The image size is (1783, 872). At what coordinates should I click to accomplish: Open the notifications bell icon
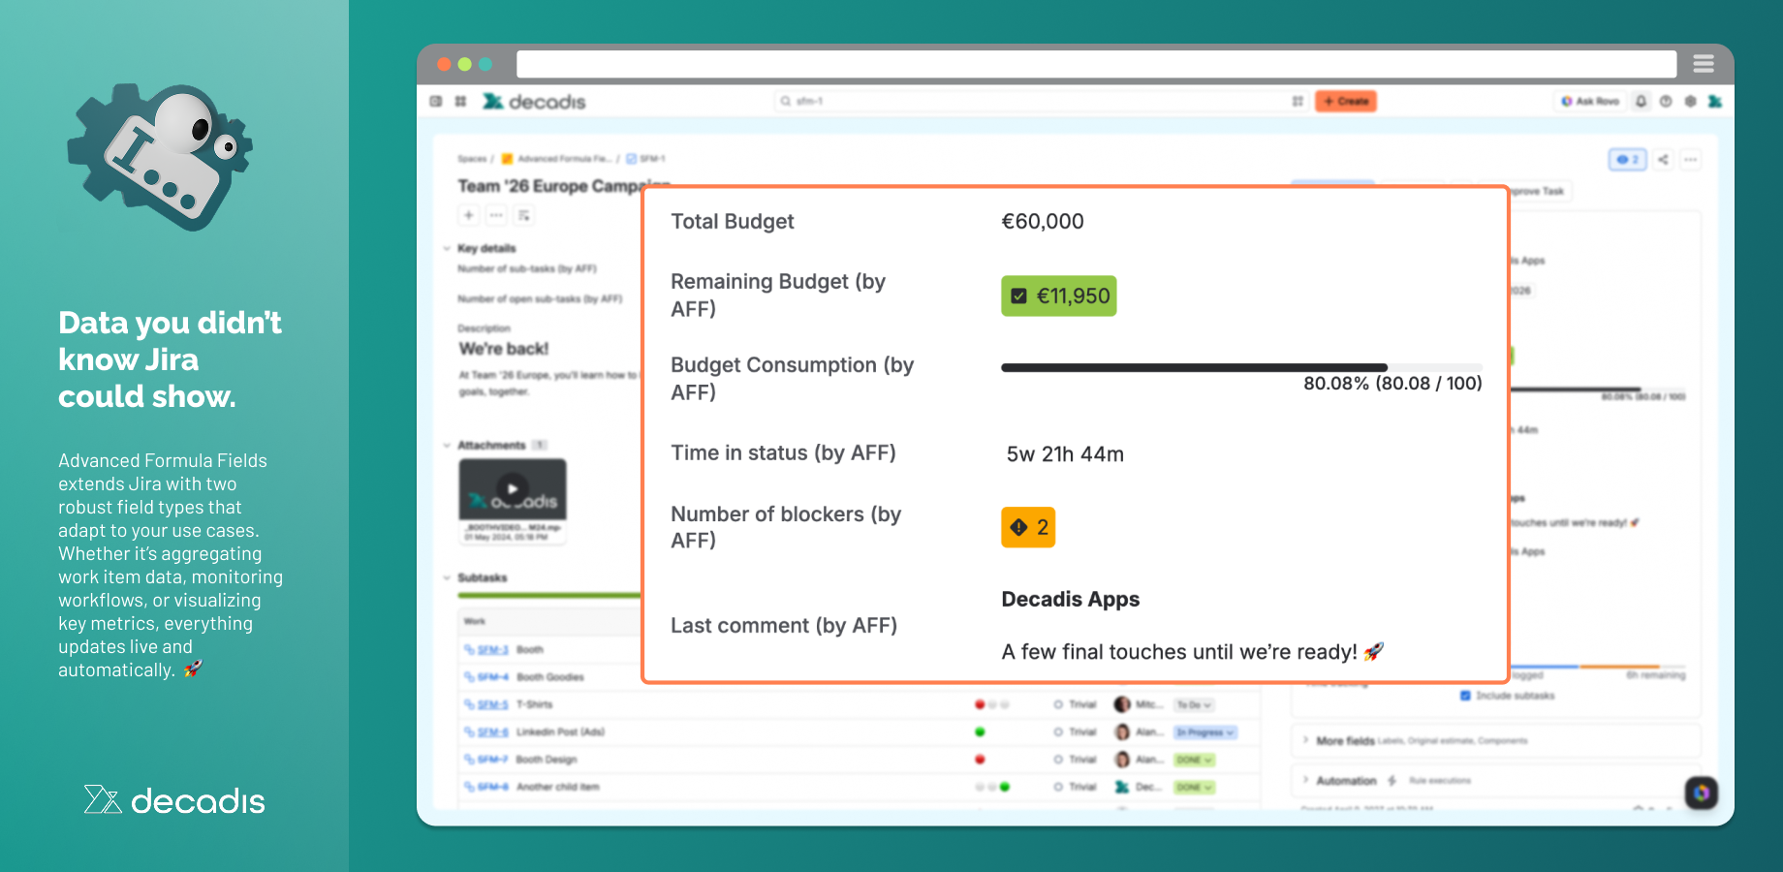[x=1641, y=101]
